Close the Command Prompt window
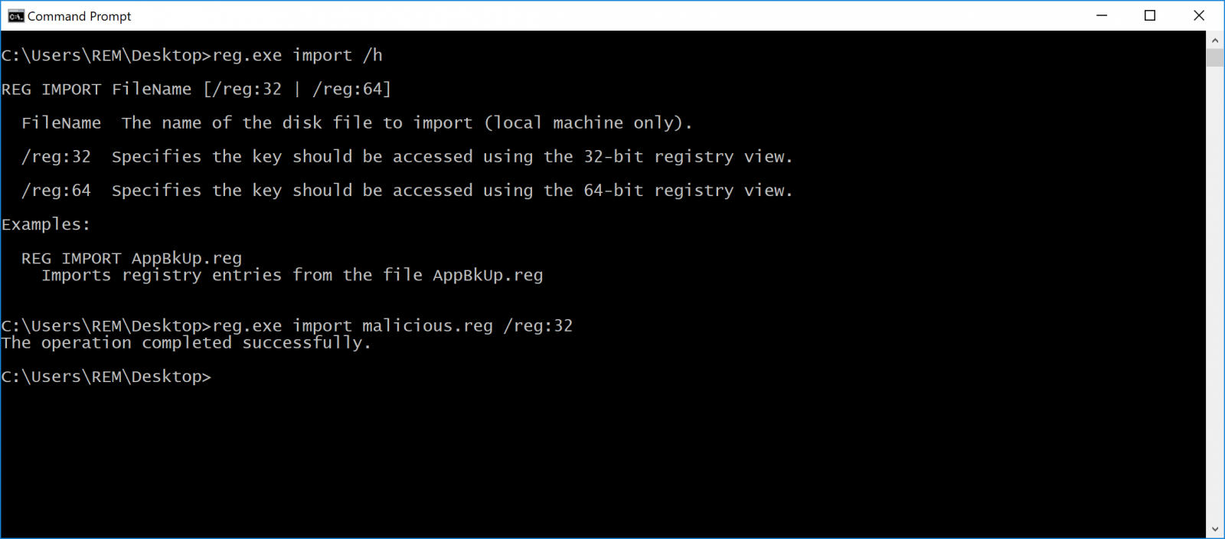The image size is (1225, 539). (x=1199, y=15)
